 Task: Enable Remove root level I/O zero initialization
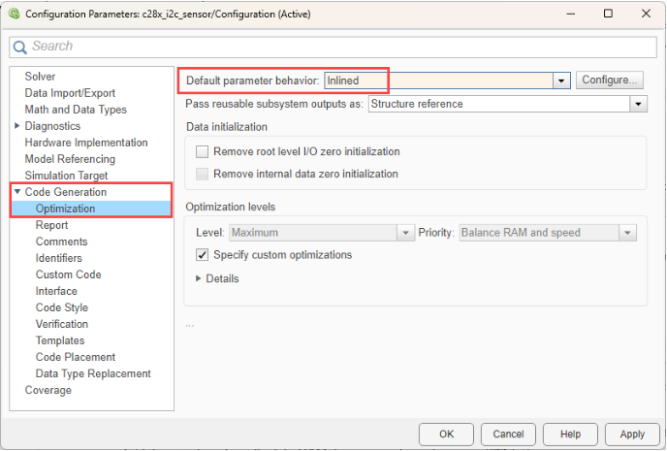203,152
